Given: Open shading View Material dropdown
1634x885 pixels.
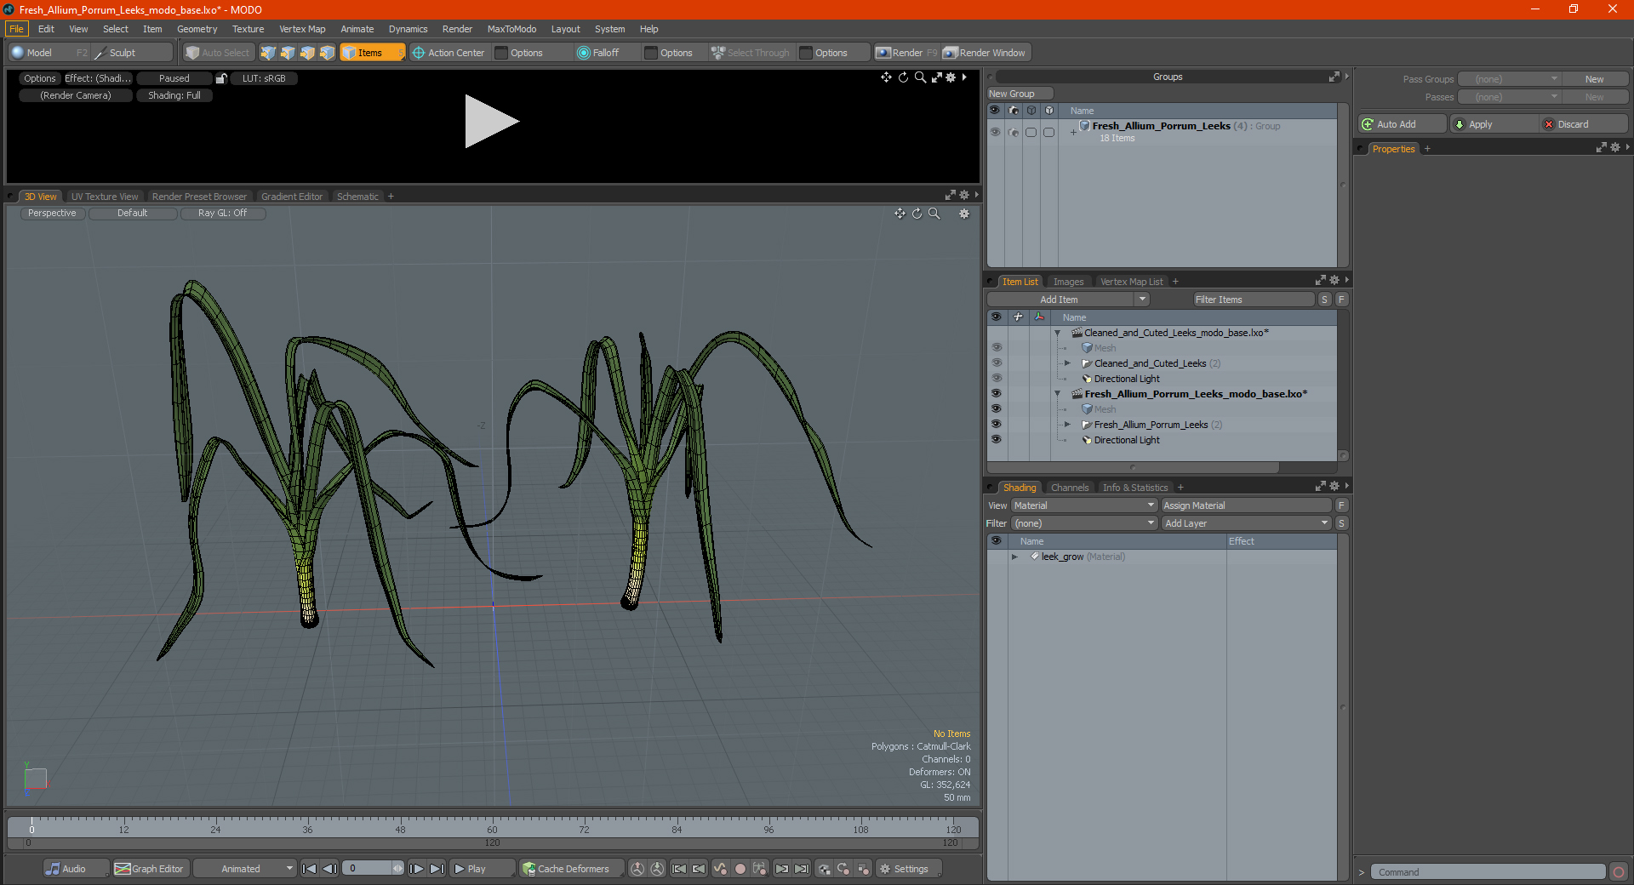Looking at the screenshot, I should 1084,505.
